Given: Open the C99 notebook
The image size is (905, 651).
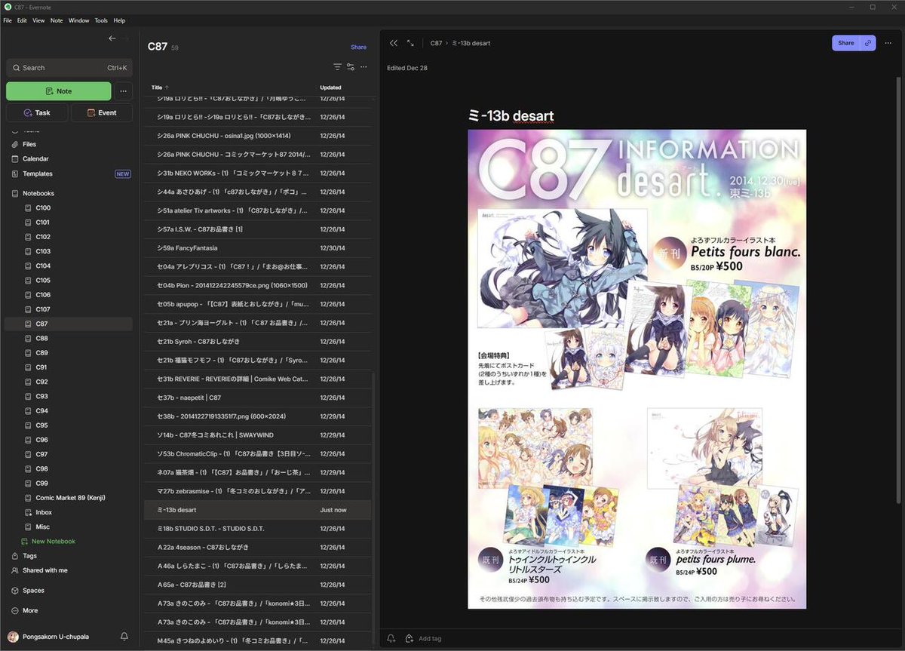Looking at the screenshot, I should (41, 483).
